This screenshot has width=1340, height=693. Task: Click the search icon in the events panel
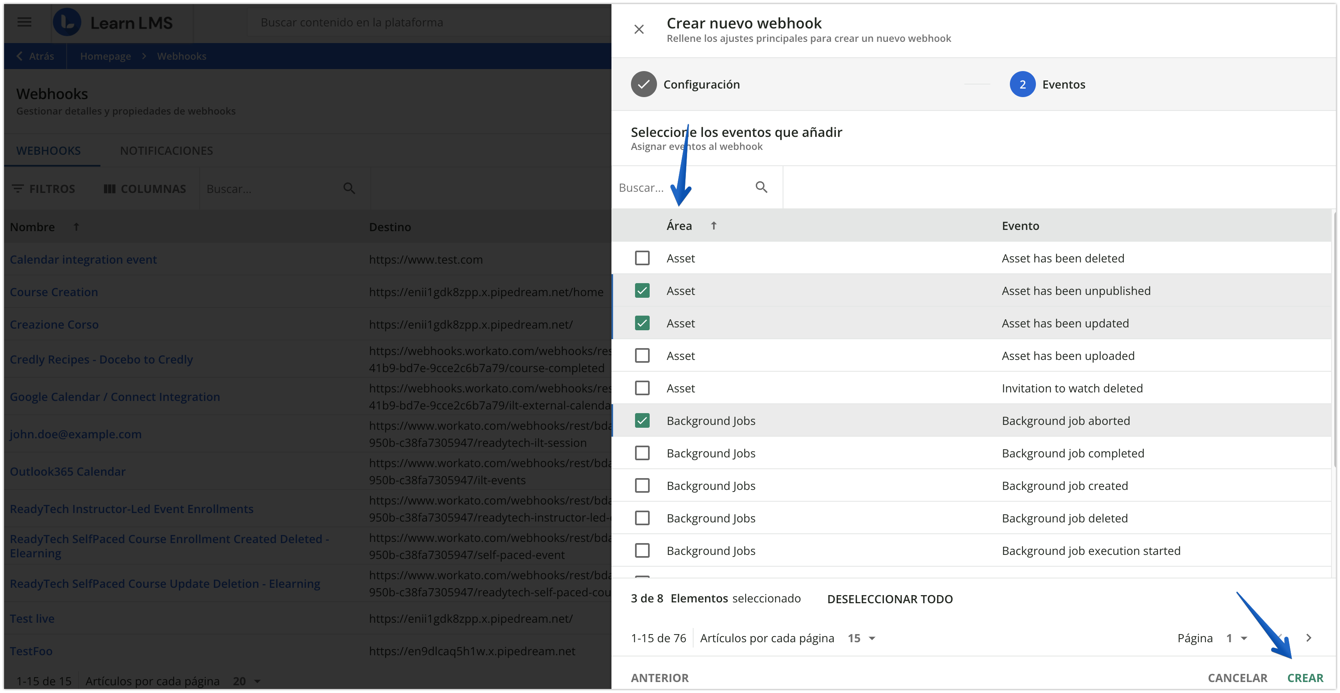pos(761,186)
